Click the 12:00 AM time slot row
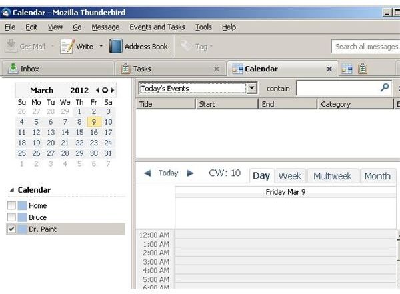This screenshot has height=294, width=400. 285,235
